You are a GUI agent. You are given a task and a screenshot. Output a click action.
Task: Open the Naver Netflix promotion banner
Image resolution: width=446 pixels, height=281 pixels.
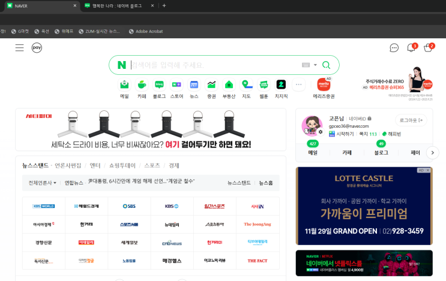(x=364, y=263)
